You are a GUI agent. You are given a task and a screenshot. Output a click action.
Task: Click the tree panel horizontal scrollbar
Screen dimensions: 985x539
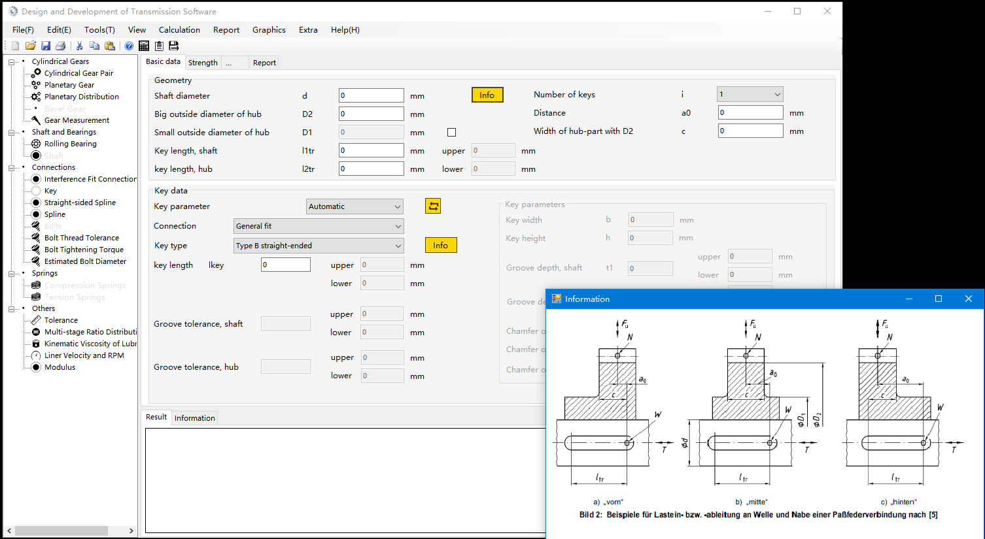point(70,531)
